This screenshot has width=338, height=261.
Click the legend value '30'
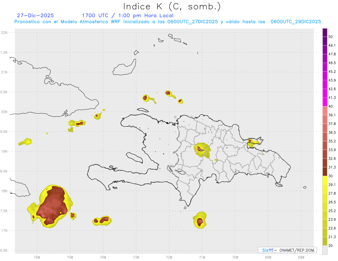[331, 176]
